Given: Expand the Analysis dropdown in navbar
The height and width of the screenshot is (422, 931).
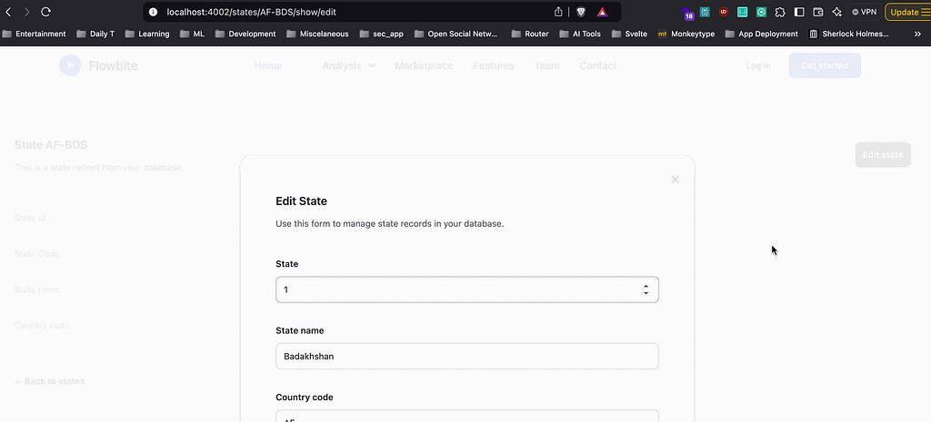Looking at the screenshot, I should coord(348,65).
